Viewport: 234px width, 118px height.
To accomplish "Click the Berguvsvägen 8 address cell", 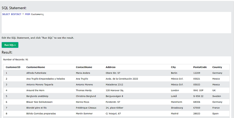I will [x=114, y=96].
